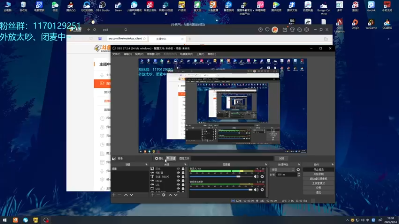Click the transition duration stepper arrows
The width and height of the screenshot is (399, 224).
pyautogui.click(x=299, y=175)
